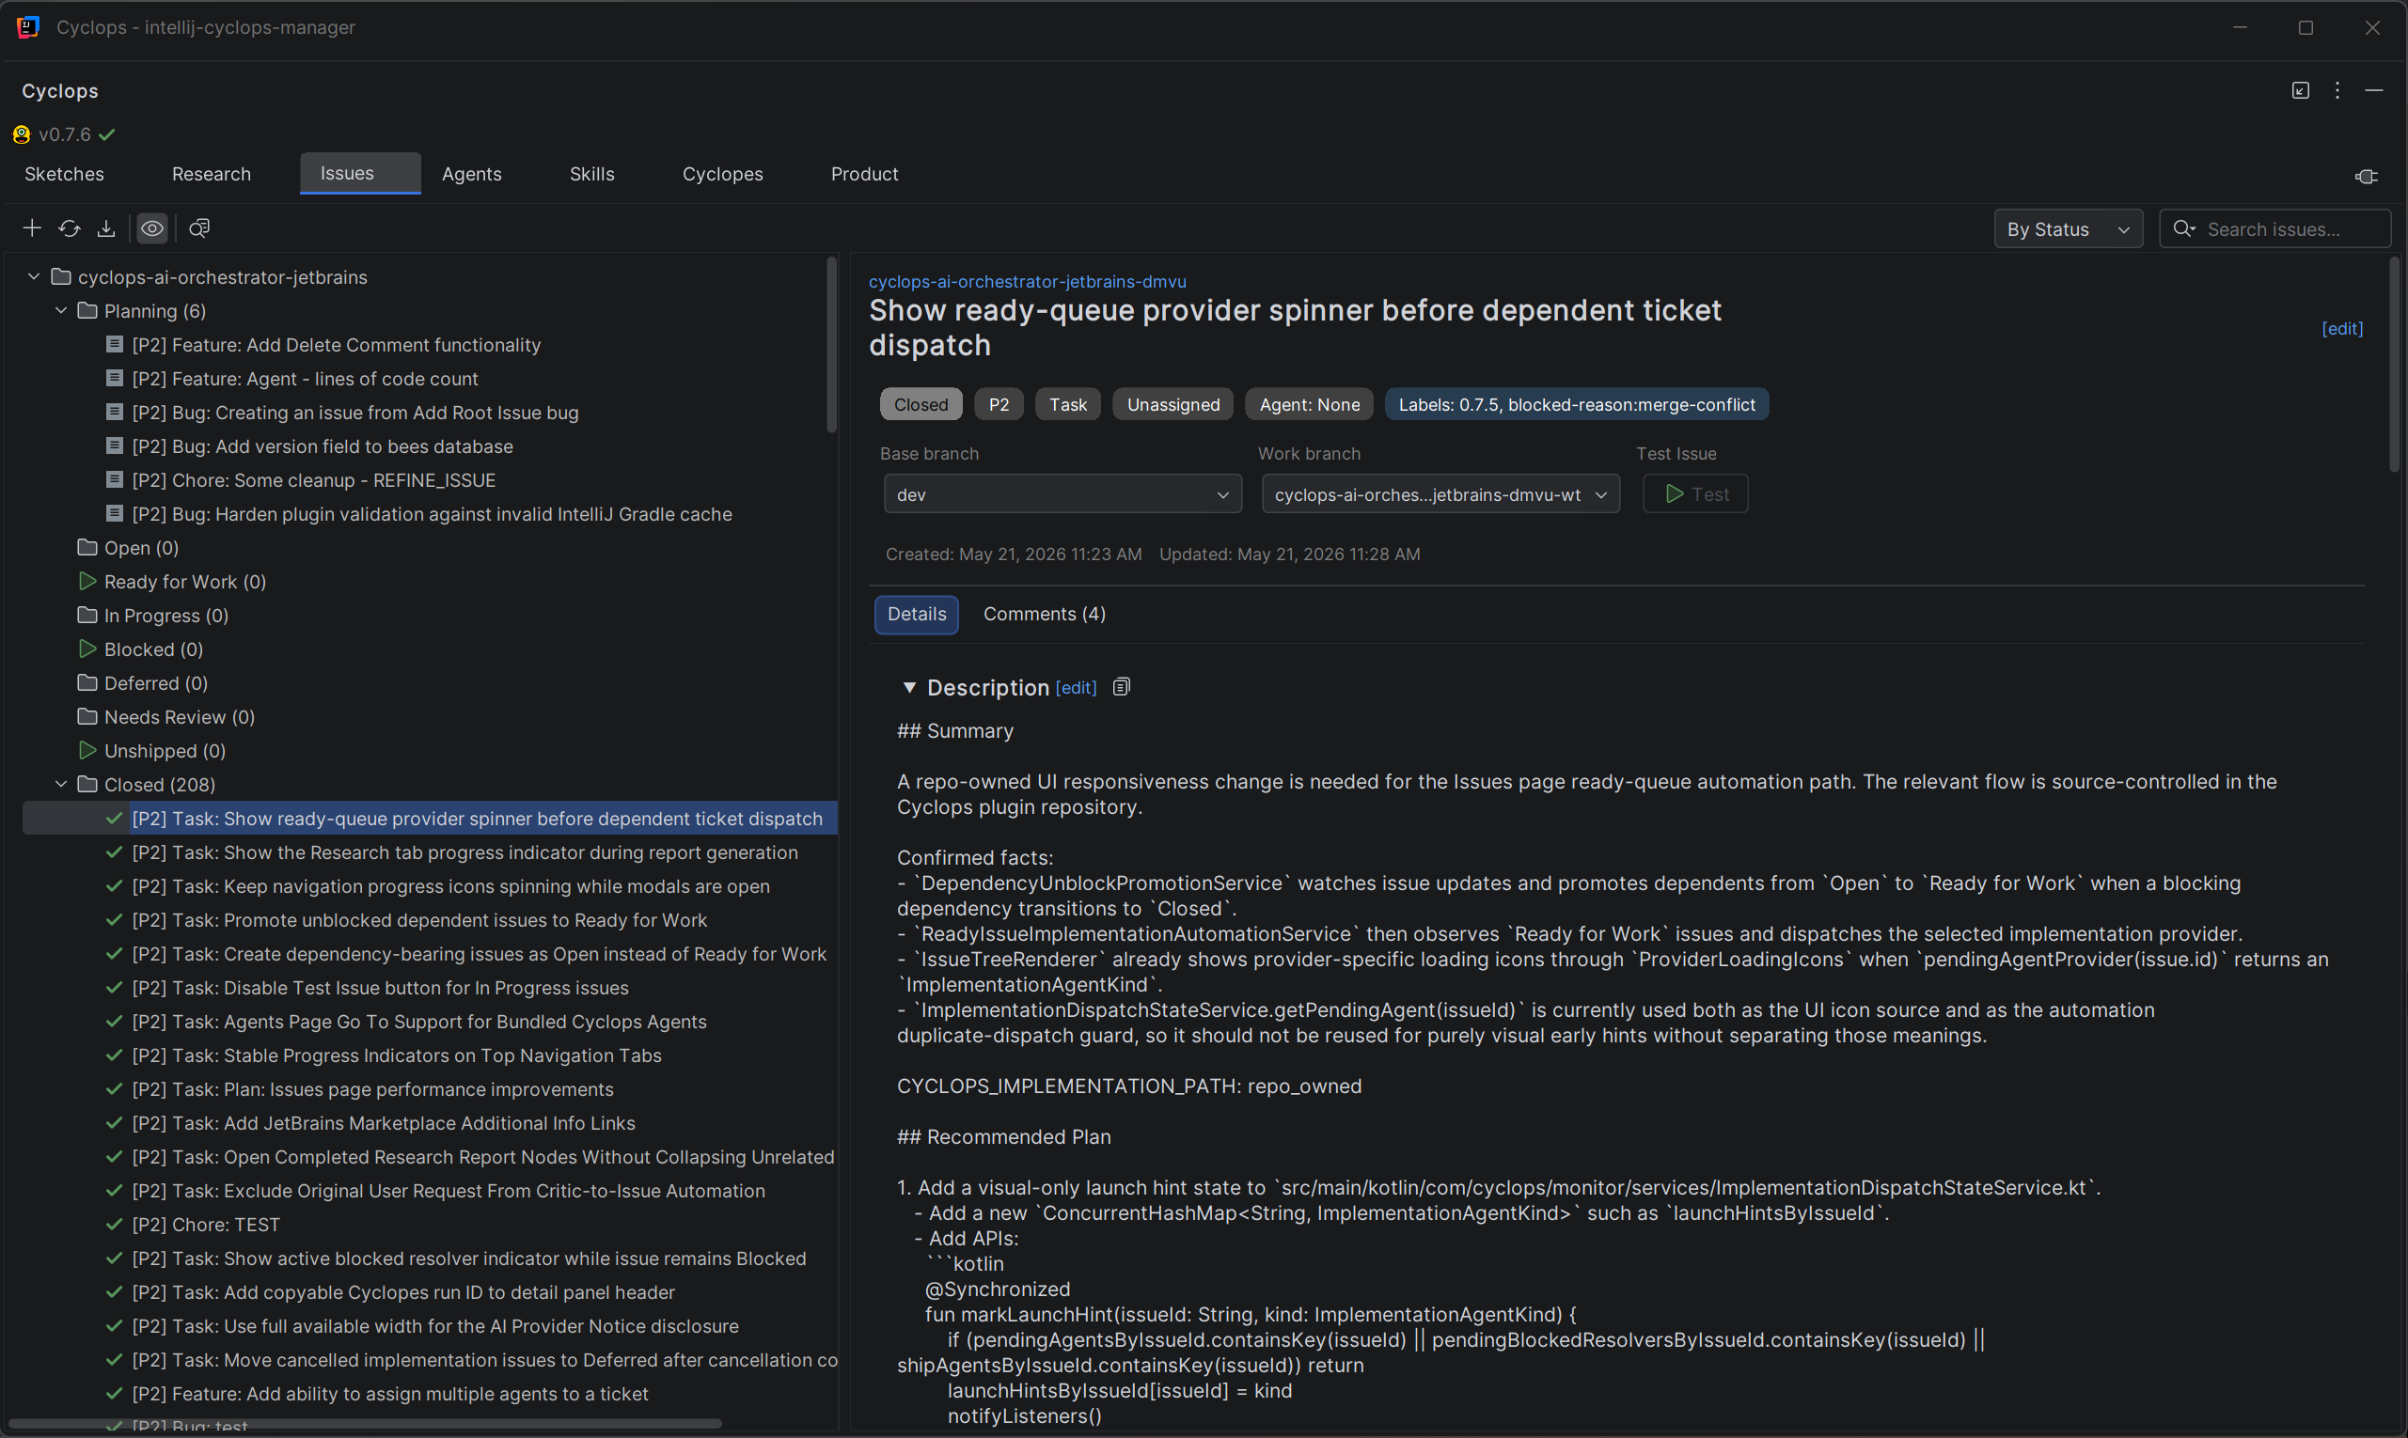2408x1438 pixels.
Task: Open the Work branch dropdown
Action: (1440, 494)
